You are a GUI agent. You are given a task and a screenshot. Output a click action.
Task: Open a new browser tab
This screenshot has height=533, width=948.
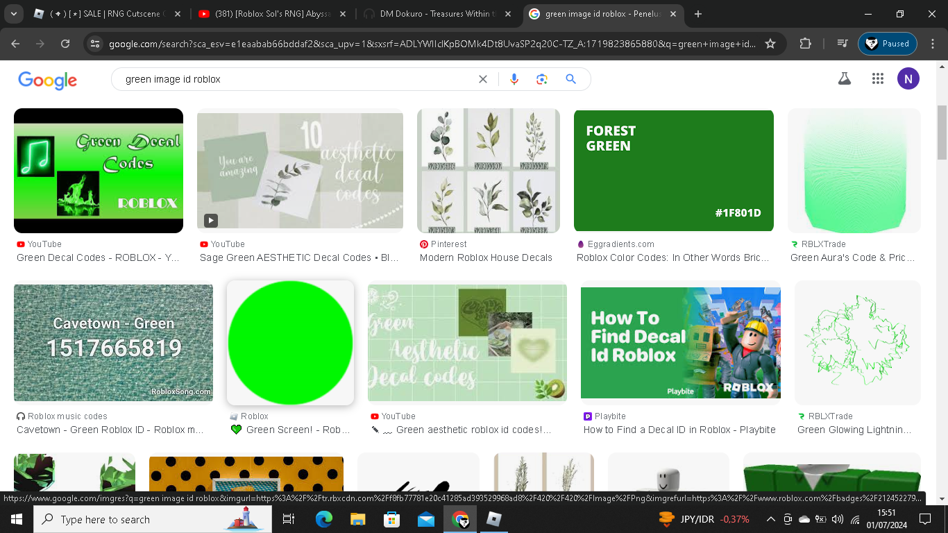pos(698,14)
